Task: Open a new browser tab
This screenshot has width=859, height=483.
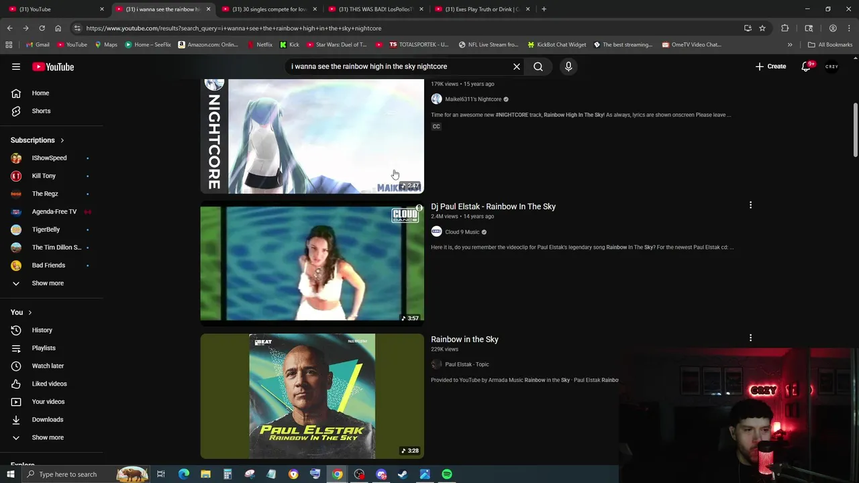Action: coord(544,9)
